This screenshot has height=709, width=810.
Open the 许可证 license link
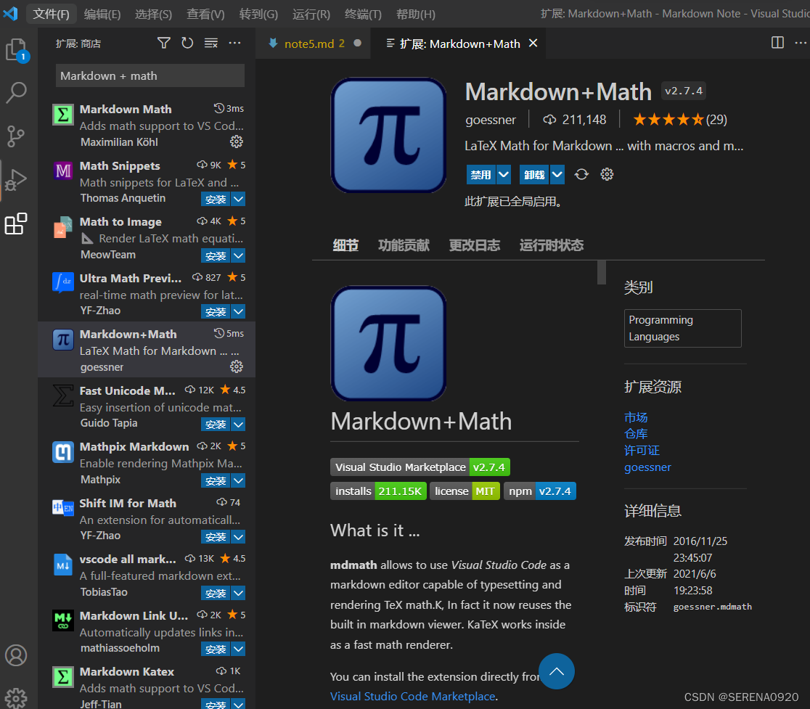pos(642,450)
